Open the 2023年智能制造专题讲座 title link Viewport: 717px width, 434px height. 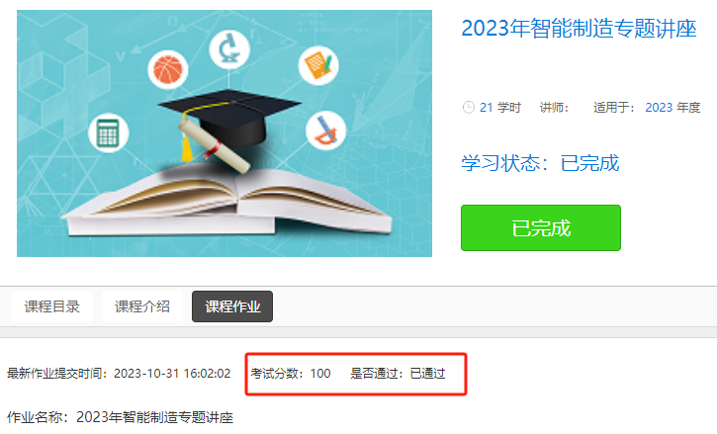[x=579, y=29]
